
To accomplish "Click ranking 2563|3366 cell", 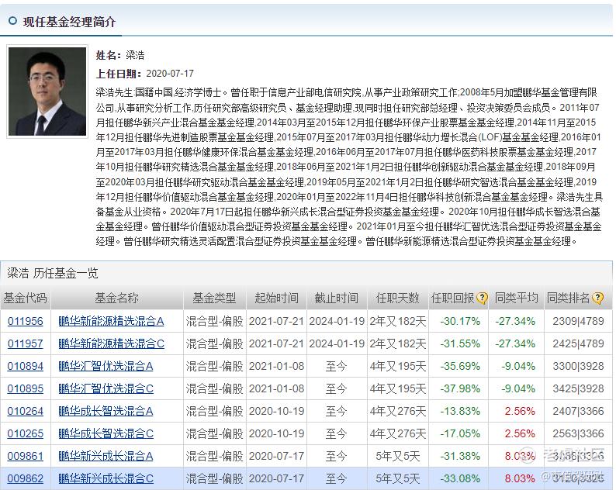I will pyautogui.click(x=578, y=433).
